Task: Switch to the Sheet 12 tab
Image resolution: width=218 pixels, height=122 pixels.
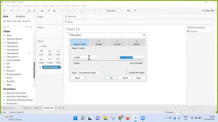Action: tap(27, 108)
